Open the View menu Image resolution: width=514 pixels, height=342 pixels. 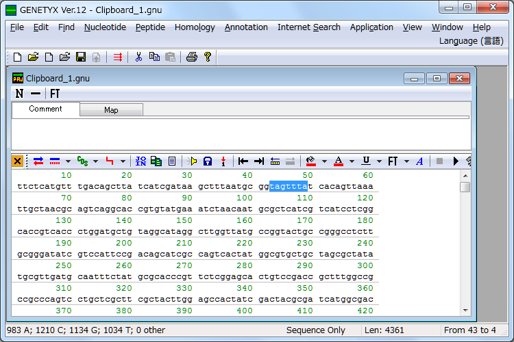[412, 27]
